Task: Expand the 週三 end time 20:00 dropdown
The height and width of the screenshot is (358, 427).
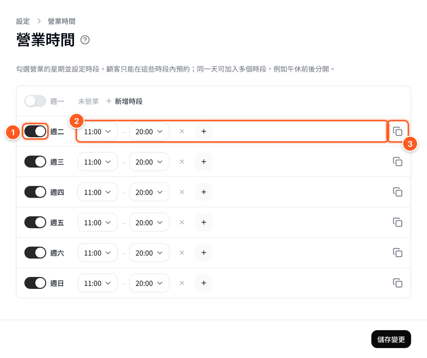Action: (x=149, y=162)
